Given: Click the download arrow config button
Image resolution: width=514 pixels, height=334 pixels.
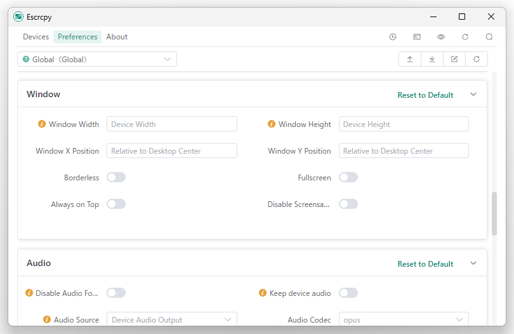Looking at the screenshot, I should pos(432,59).
